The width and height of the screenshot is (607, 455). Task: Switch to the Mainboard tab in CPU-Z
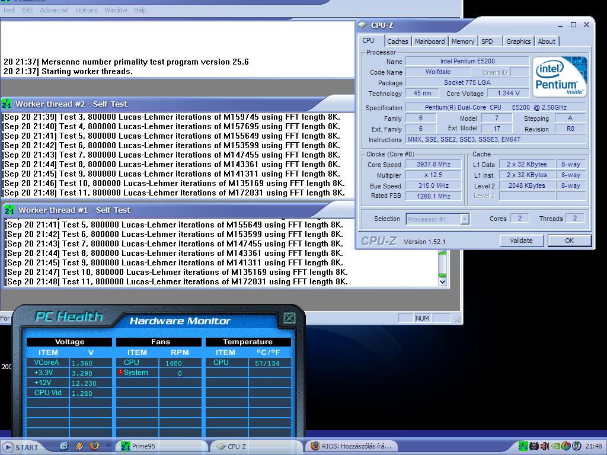tap(430, 41)
